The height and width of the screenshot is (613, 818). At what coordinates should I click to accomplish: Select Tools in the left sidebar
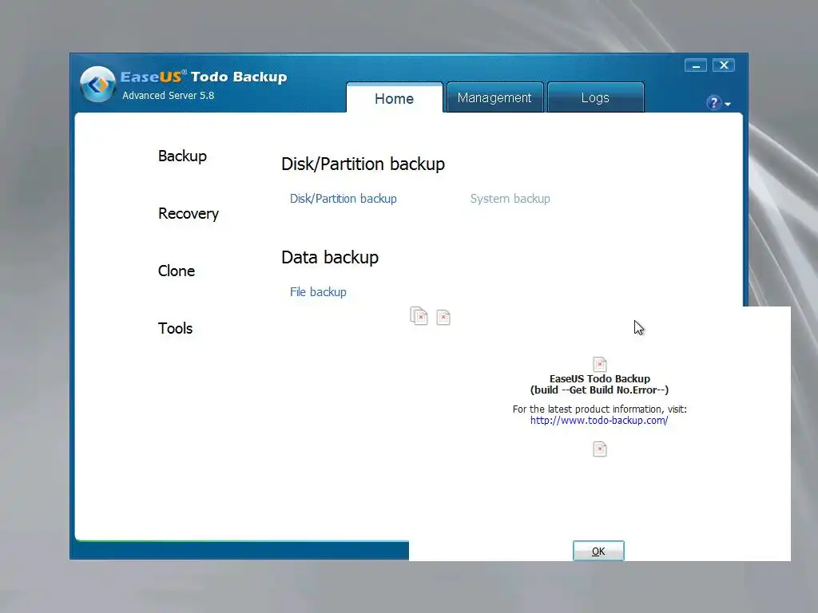coord(175,328)
